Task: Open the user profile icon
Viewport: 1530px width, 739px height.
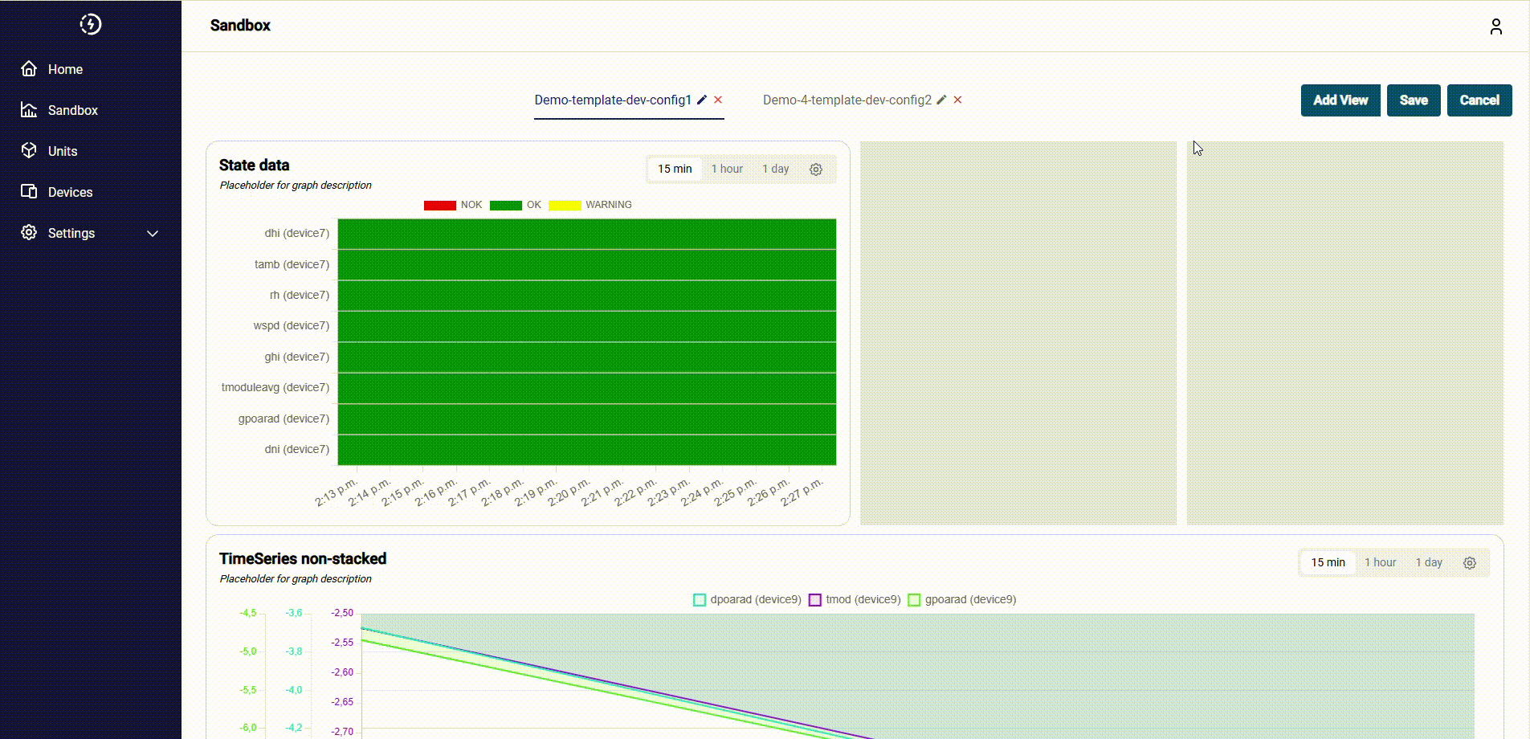Action: click(x=1495, y=27)
